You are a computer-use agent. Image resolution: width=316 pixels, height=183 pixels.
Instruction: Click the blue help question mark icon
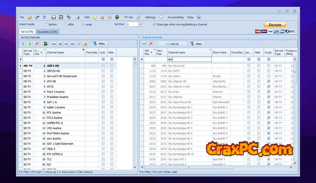click(199, 17)
